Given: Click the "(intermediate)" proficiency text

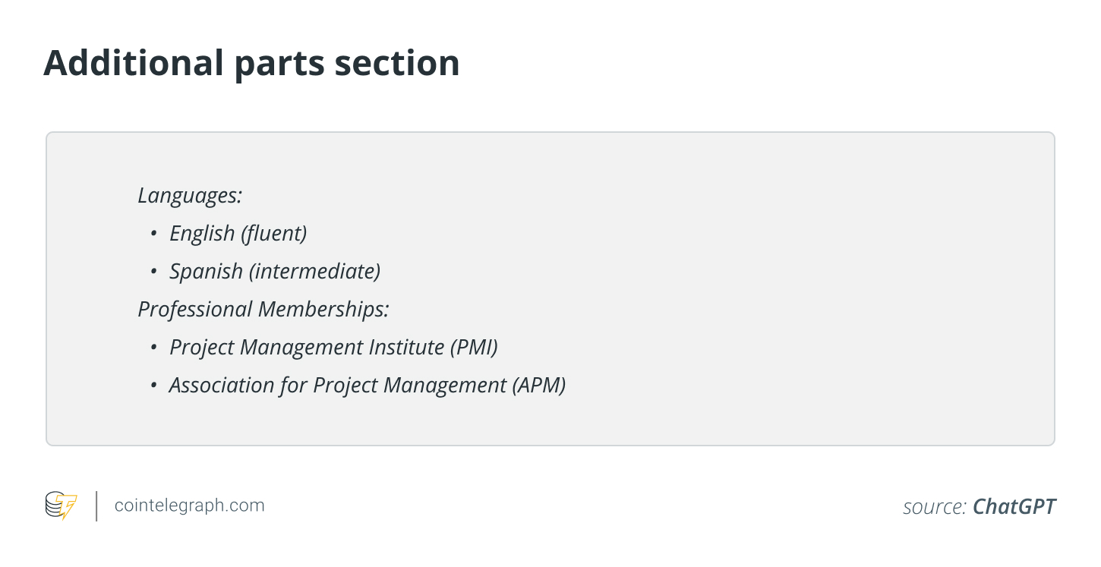Looking at the screenshot, I should [314, 272].
